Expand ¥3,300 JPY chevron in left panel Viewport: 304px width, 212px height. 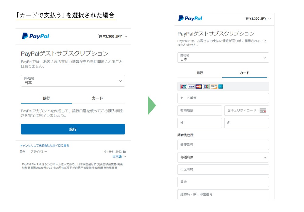tap(126, 36)
